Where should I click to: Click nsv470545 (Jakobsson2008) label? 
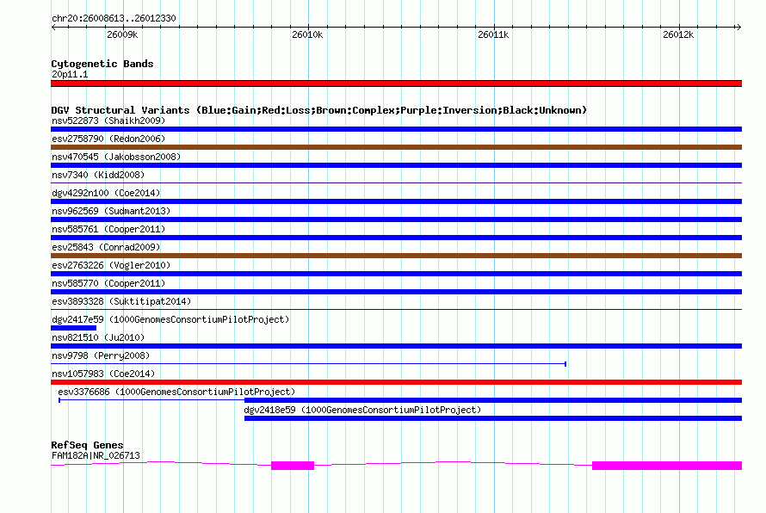(x=116, y=157)
